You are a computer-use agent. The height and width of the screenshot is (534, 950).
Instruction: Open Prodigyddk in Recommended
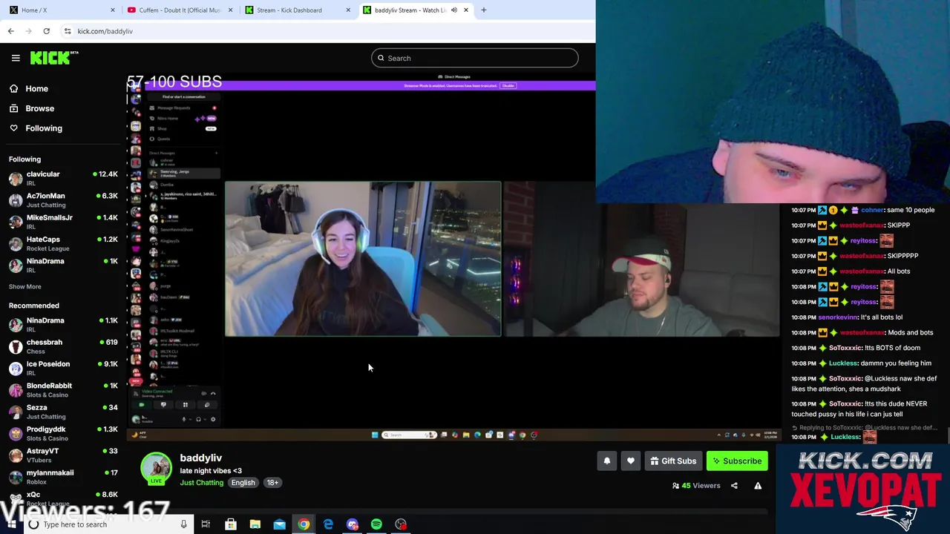(63, 433)
